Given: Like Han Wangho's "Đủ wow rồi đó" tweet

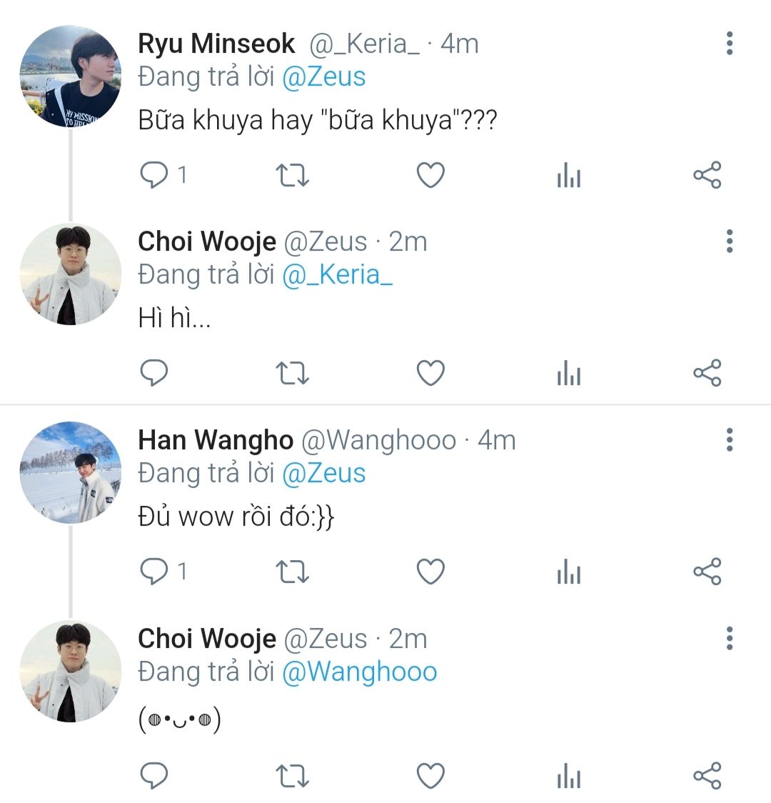Looking at the screenshot, I should [430, 572].
